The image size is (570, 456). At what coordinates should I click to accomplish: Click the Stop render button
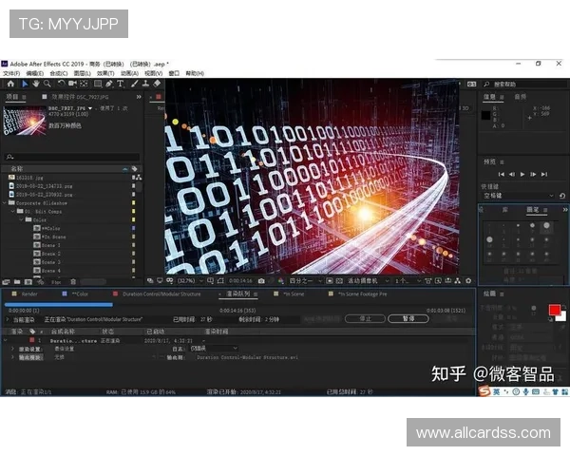tap(365, 318)
